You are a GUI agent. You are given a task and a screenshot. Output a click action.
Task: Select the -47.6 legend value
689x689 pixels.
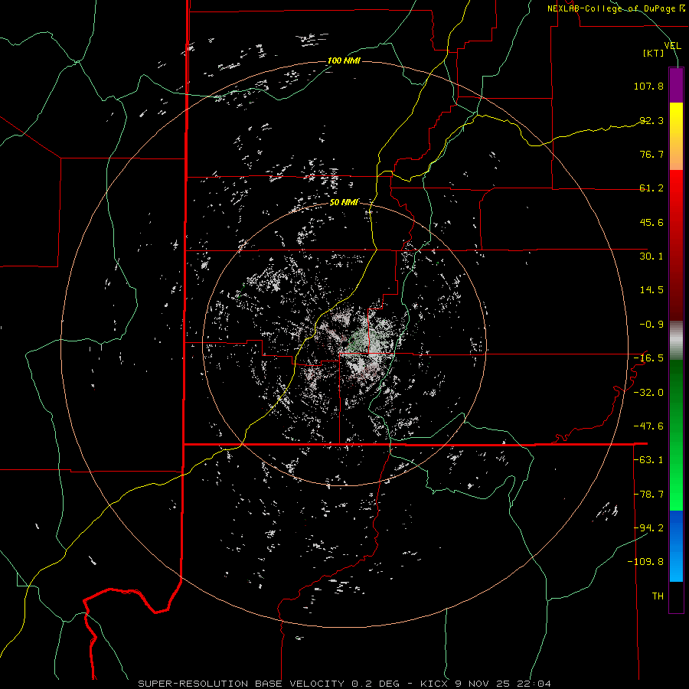pyautogui.click(x=648, y=426)
